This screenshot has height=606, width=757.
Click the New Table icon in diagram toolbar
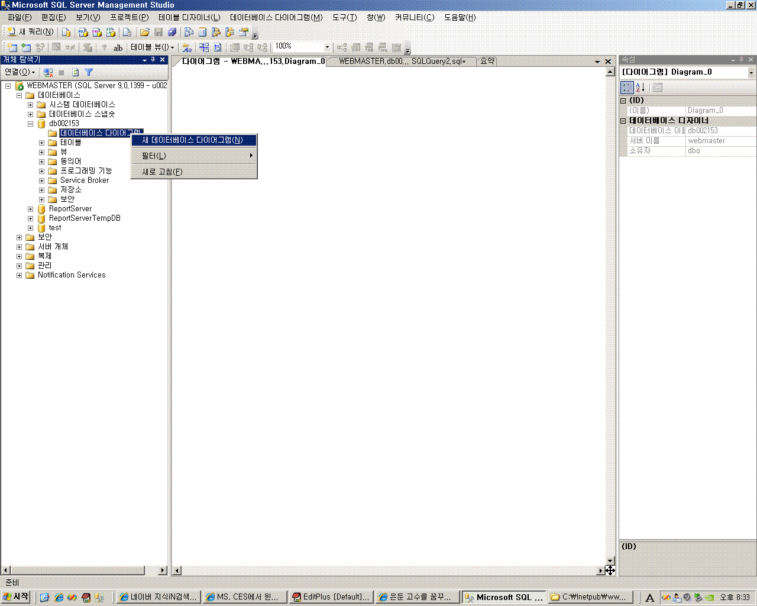tap(12, 47)
